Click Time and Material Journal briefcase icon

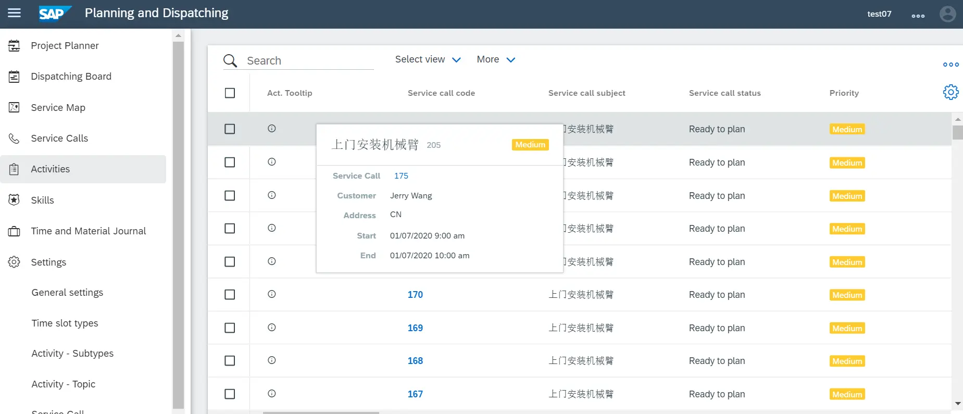(x=14, y=231)
